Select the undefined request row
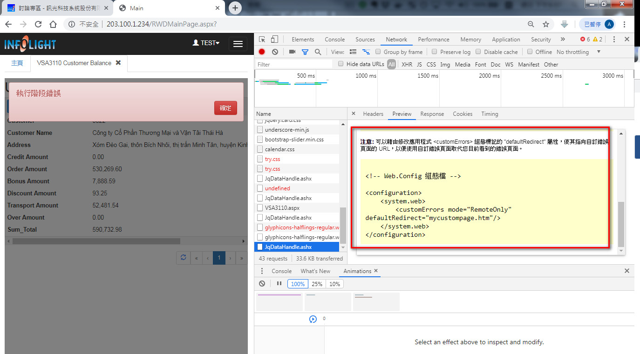Image resolution: width=640 pixels, height=354 pixels. (297, 188)
